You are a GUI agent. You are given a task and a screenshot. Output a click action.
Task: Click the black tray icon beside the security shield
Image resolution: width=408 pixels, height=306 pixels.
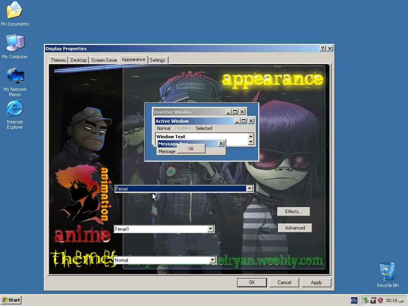(373, 300)
